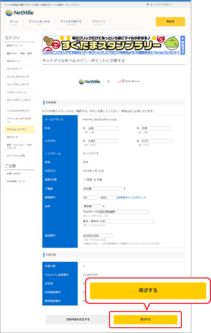Click the postal code field with 0054

tap(108, 198)
